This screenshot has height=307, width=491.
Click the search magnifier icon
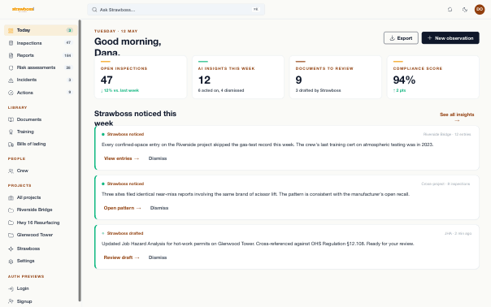94,10
